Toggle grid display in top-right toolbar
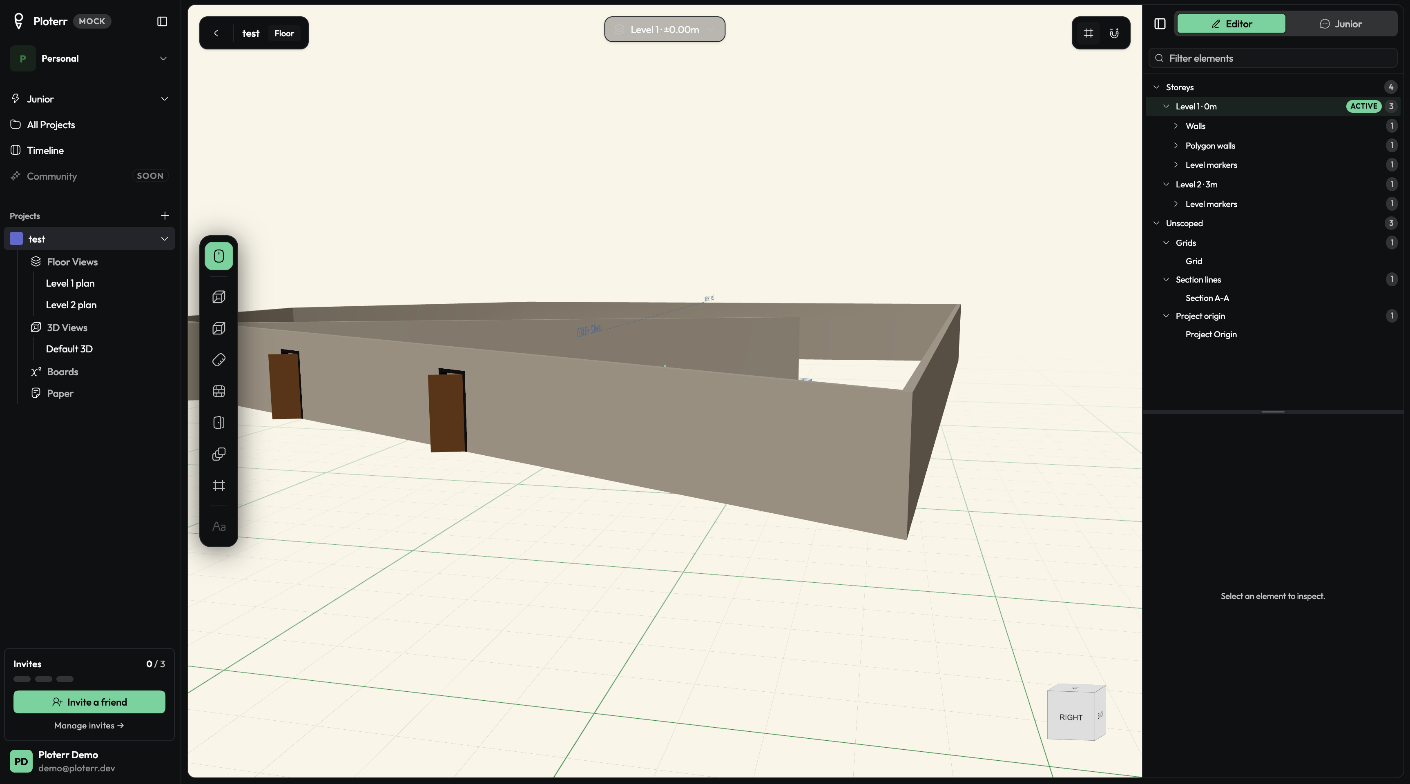 (1088, 33)
